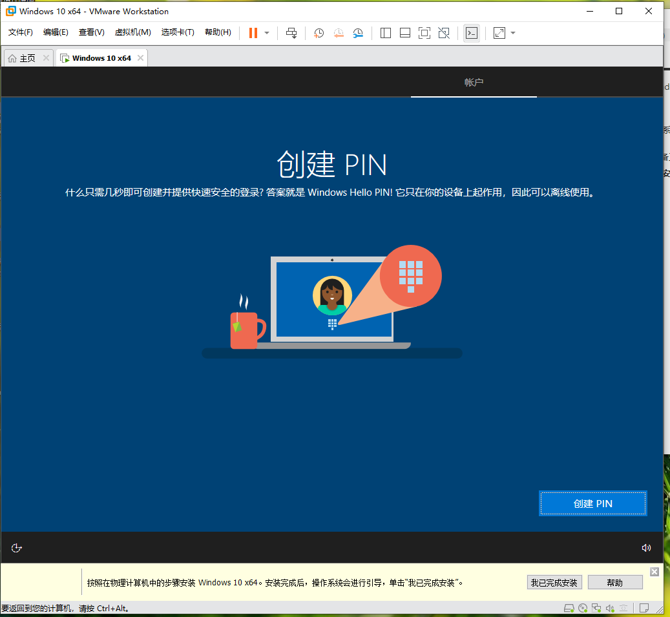This screenshot has width=670, height=617.
Task: Dismiss the yellow install hint bar
Action: [654, 572]
